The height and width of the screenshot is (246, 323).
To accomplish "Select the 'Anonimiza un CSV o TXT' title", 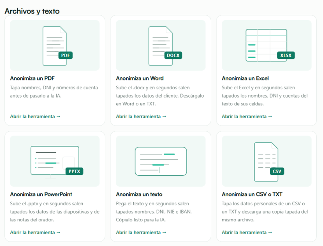I will 252,194.
